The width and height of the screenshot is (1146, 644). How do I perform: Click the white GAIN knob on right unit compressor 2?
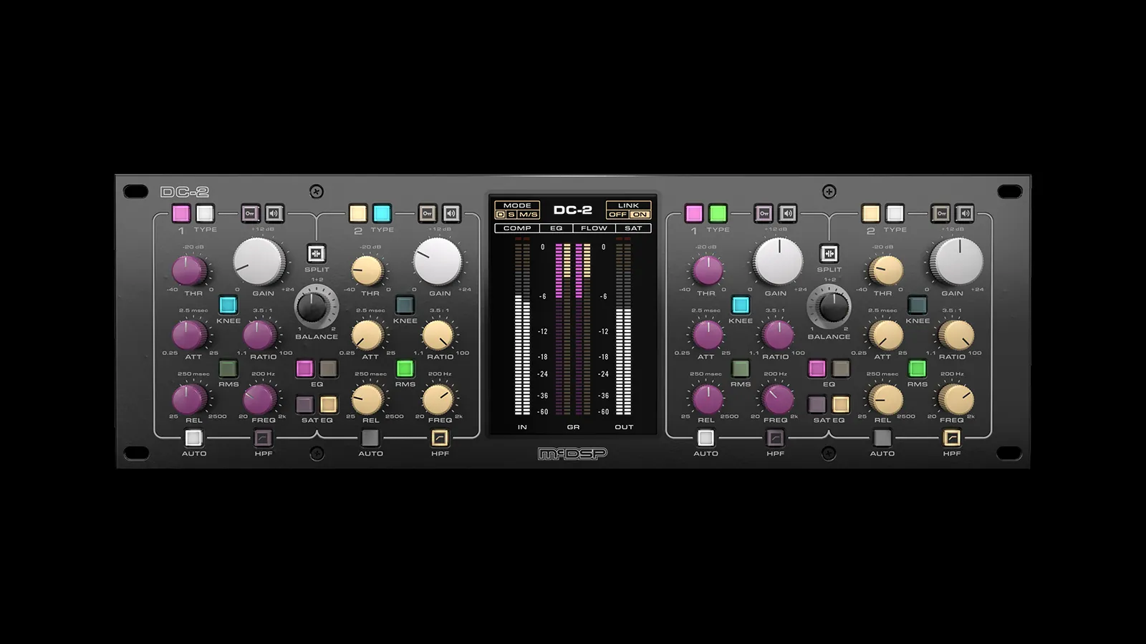coord(956,262)
